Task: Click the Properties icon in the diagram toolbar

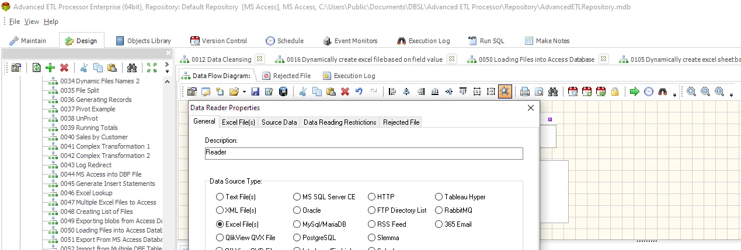Action: [x=192, y=91]
